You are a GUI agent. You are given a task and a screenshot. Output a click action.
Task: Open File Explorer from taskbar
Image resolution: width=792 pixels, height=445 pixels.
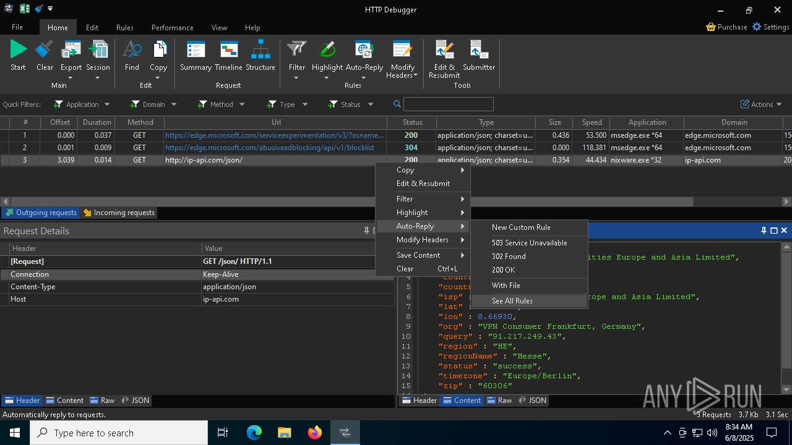coord(285,433)
